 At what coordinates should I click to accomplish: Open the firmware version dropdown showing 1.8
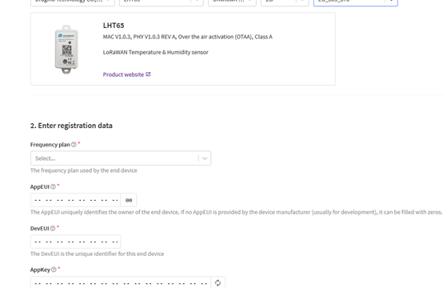pos(285,2)
